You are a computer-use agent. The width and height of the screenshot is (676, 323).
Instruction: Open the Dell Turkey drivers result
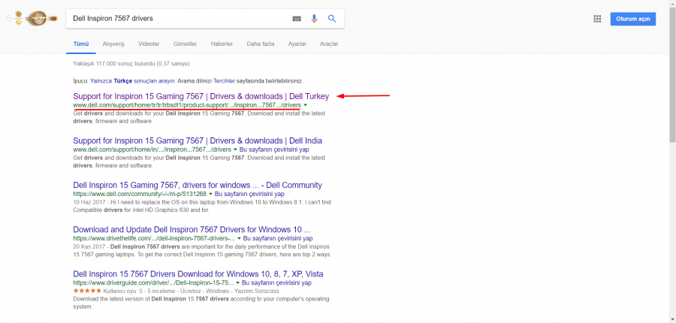coord(201,96)
